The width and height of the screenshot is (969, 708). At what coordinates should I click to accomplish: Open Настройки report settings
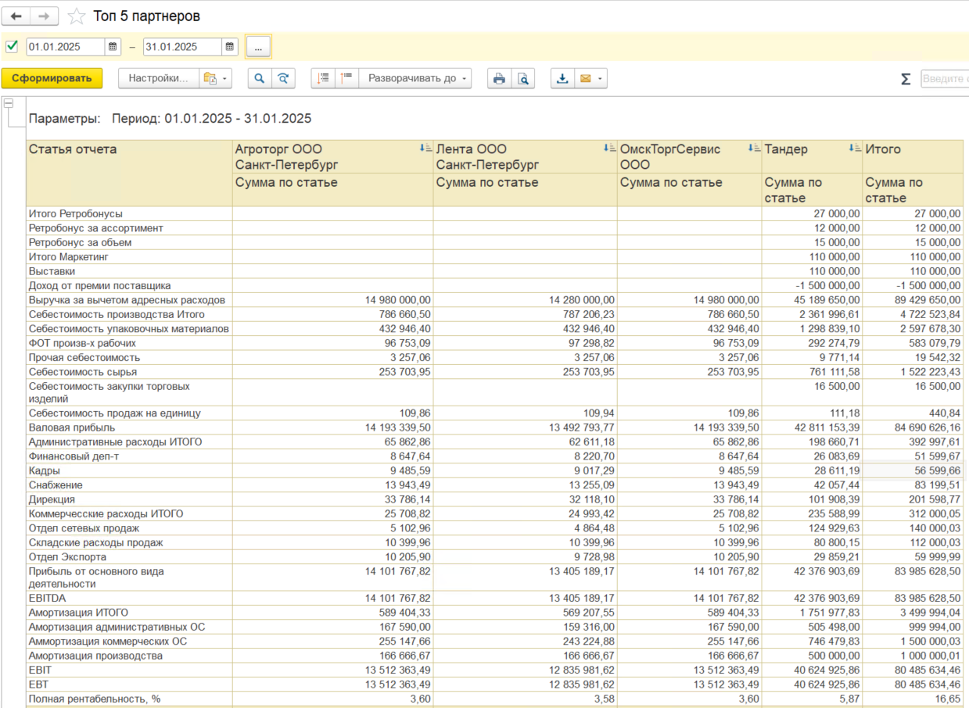tap(158, 78)
